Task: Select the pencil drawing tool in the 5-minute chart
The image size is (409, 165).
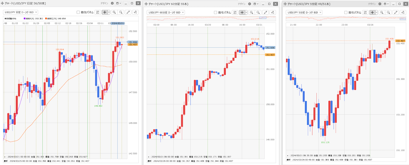Action: 396,13
